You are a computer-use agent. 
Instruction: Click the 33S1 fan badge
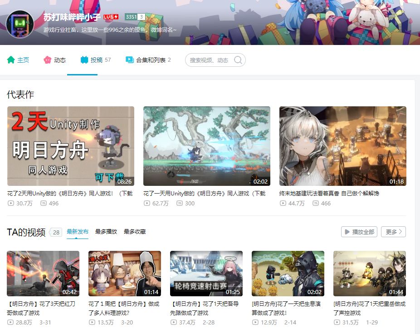pyautogui.click(x=135, y=17)
